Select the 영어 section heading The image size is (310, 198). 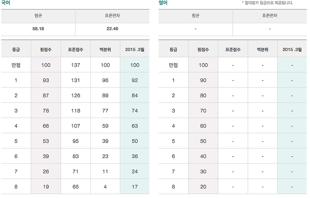[x=163, y=3]
